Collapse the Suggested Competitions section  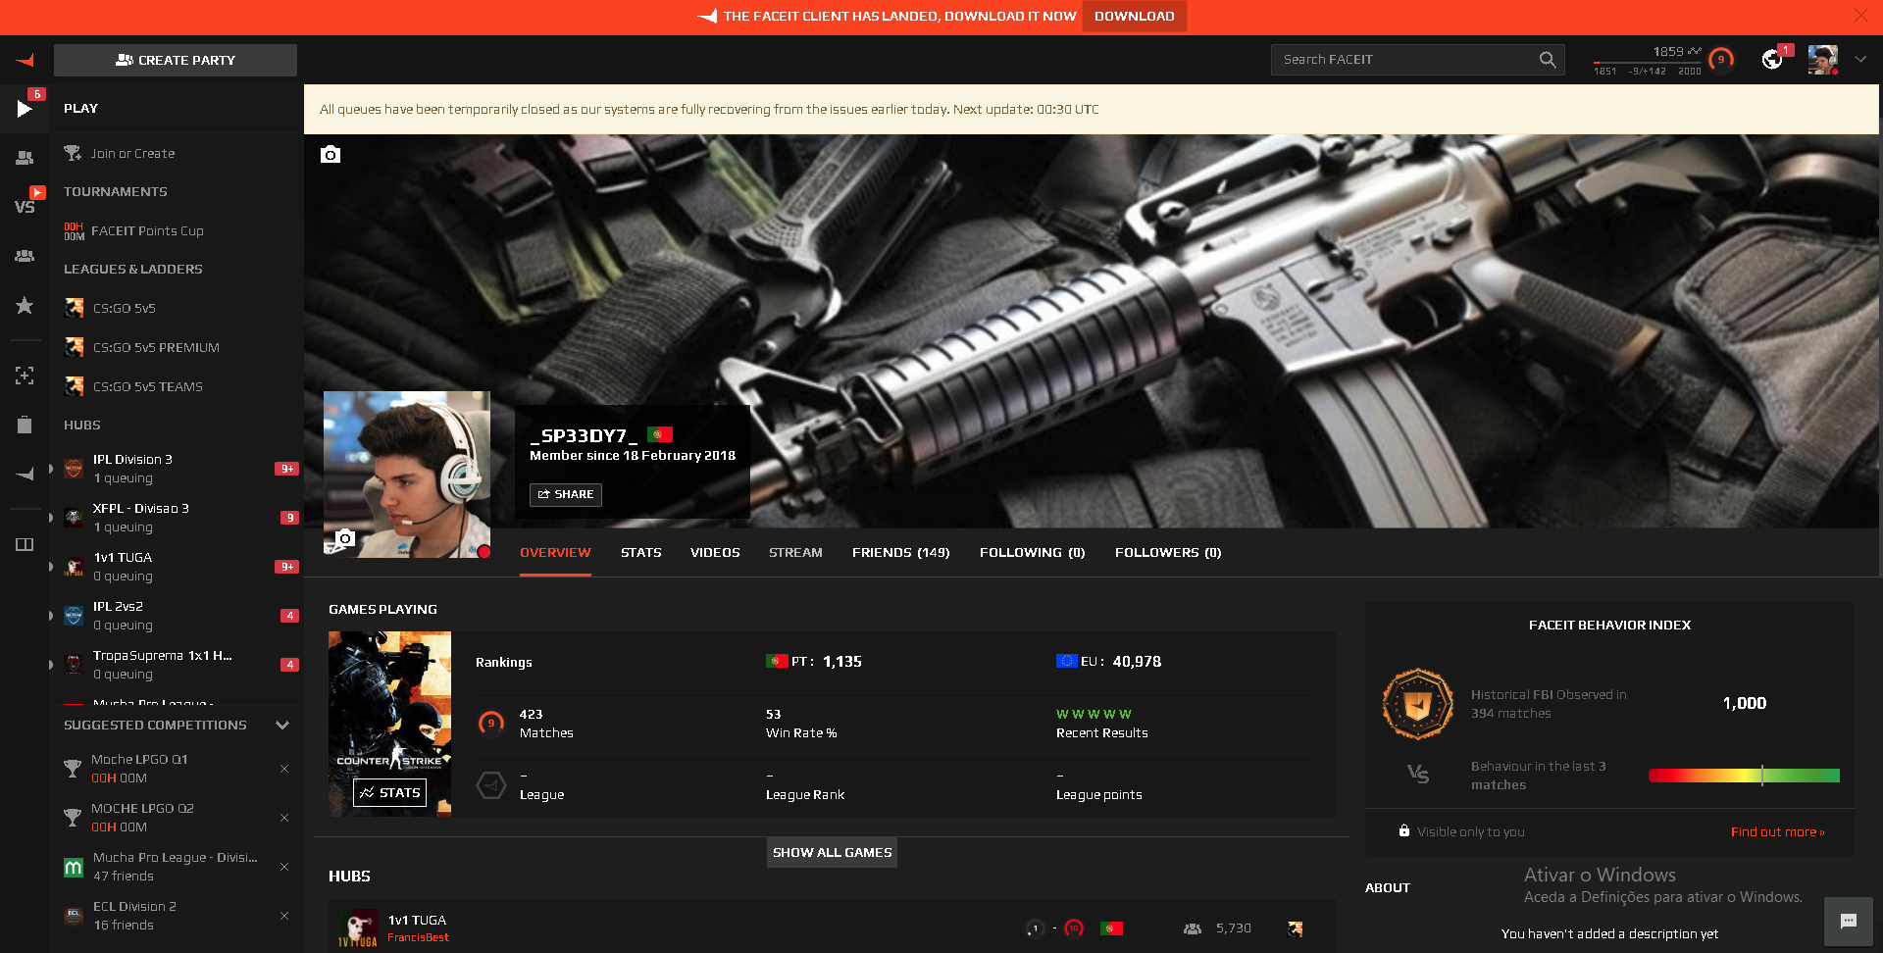[282, 726]
